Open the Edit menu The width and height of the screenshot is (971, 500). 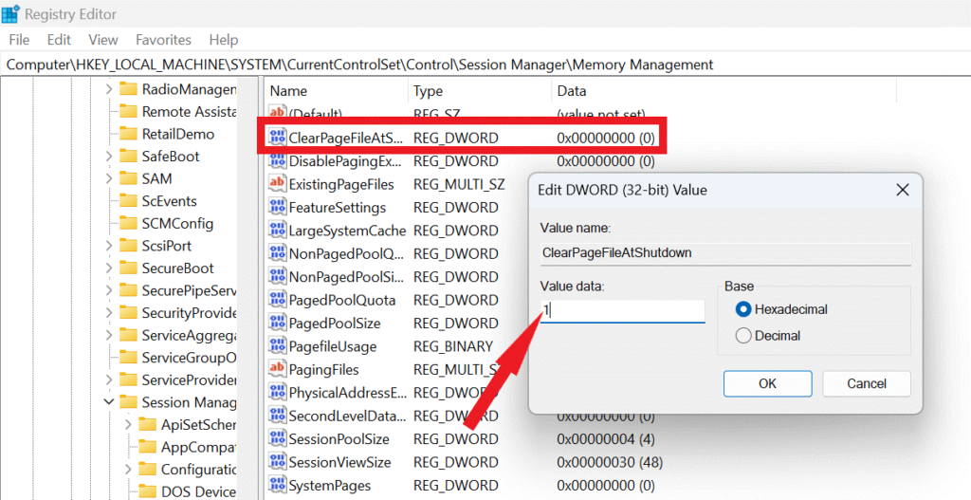[x=59, y=40]
